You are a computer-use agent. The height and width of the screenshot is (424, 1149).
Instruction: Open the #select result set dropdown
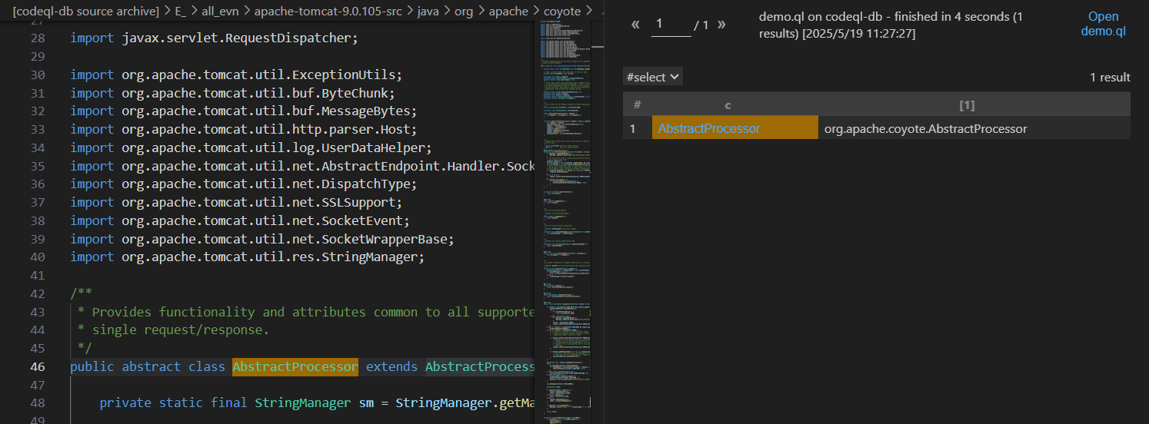coord(653,77)
